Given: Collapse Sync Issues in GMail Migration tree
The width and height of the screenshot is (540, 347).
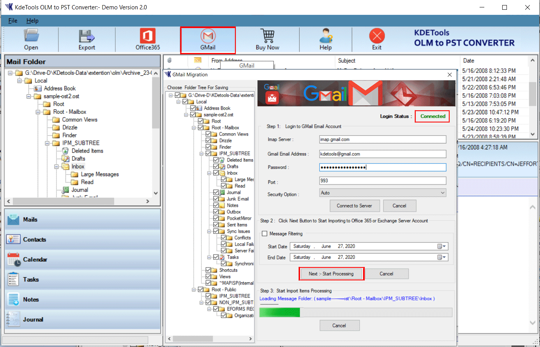Looking at the screenshot, I should point(209,231).
